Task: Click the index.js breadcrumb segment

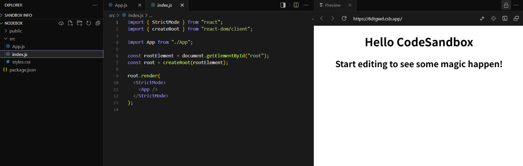Action: click(136, 15)
